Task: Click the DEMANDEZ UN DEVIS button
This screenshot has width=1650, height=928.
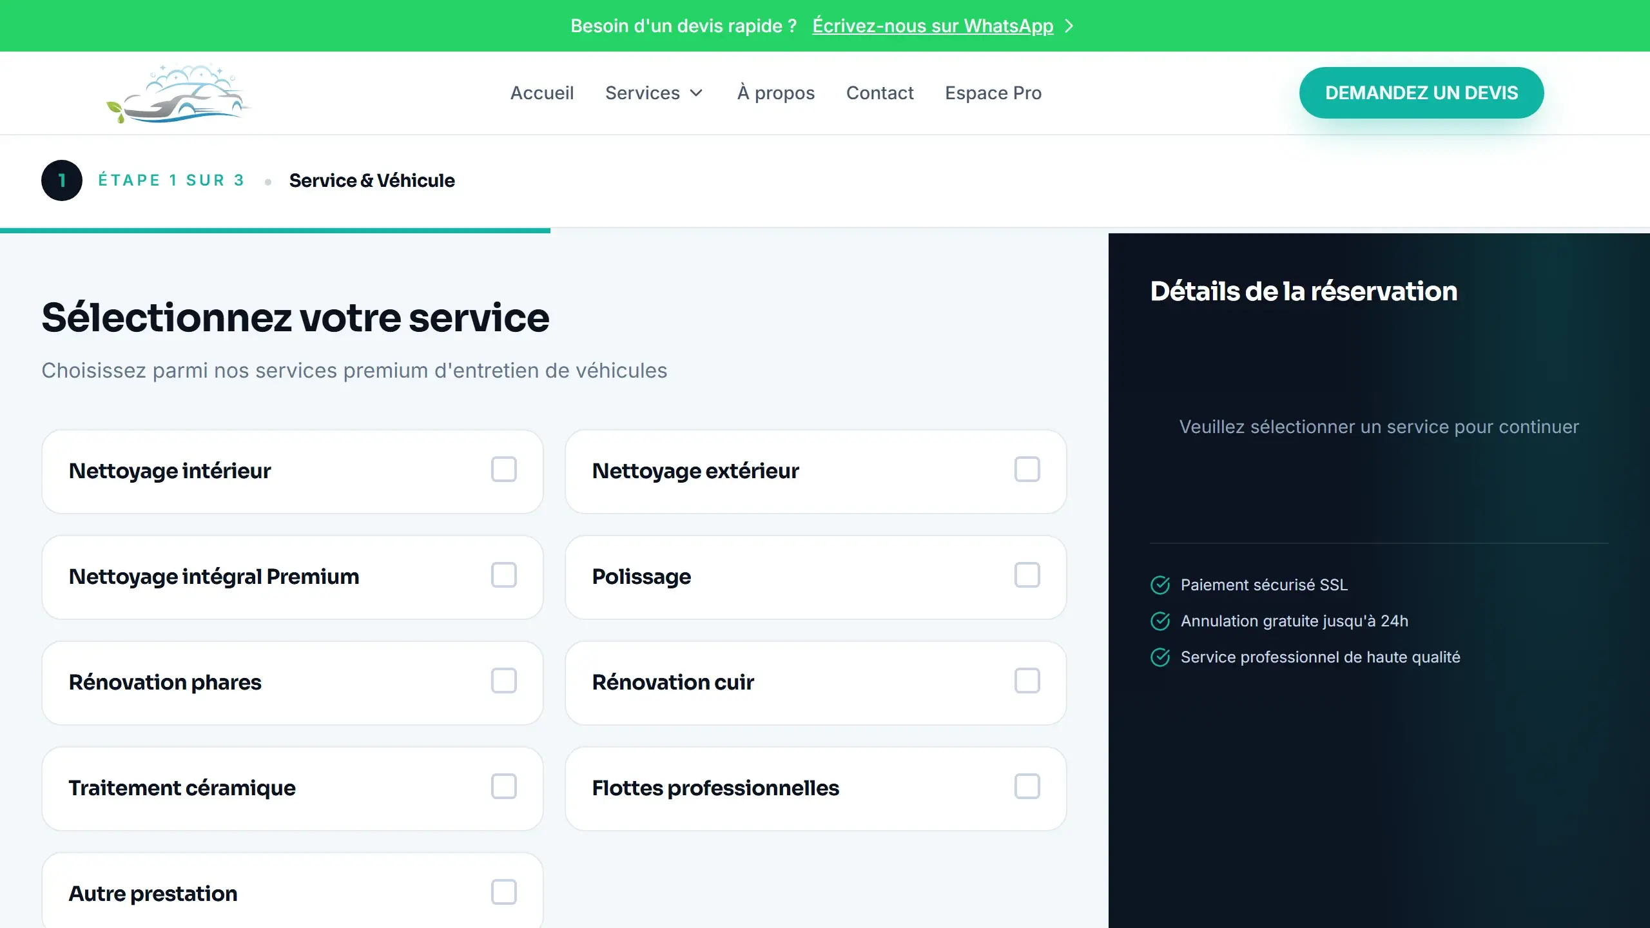Action: coord(1421,93)
